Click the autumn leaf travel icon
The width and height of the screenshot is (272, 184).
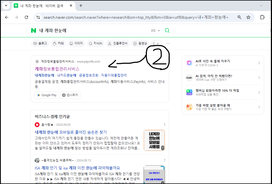[189, 107]
